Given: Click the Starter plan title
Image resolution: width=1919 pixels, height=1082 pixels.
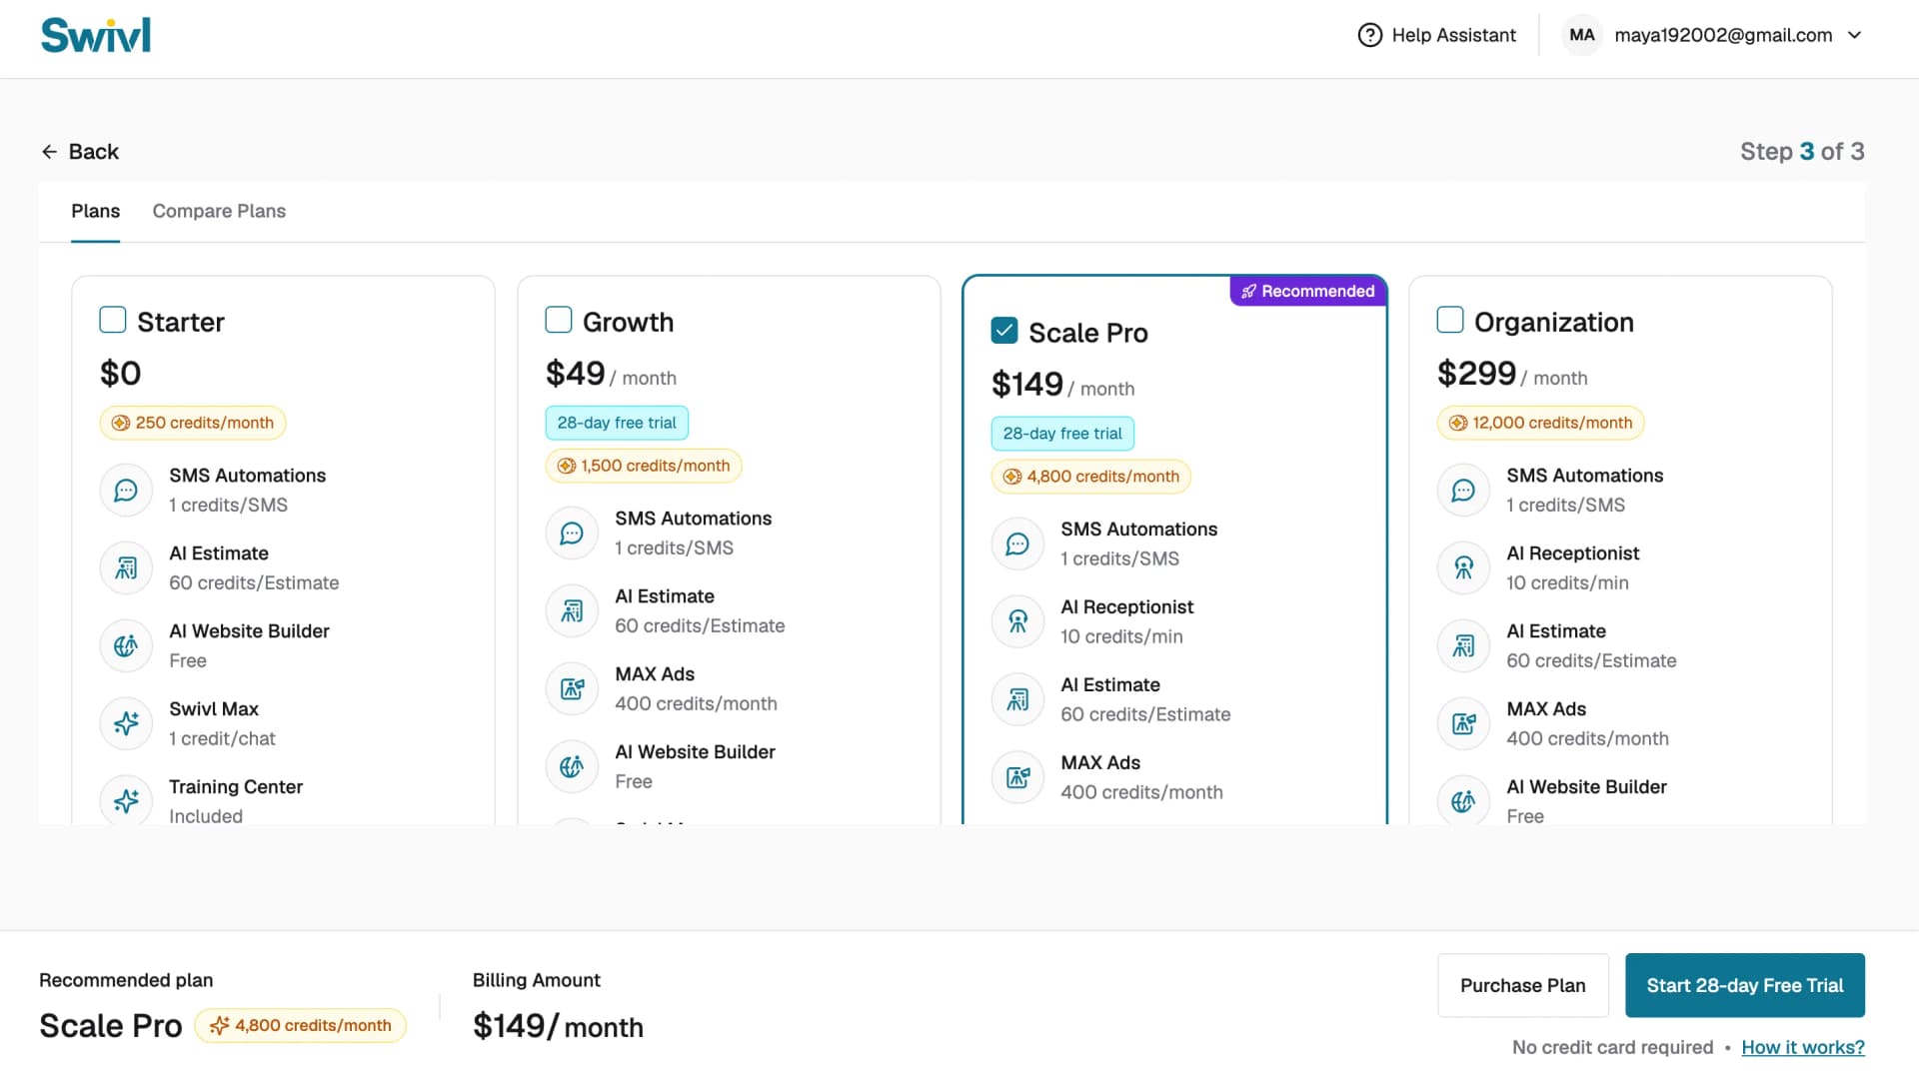Looking at the screenshot, I should point(181,322).
